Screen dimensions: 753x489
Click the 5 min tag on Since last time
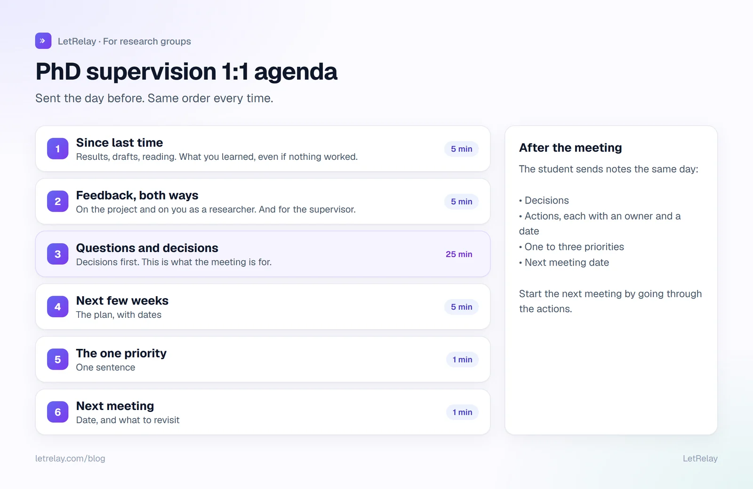[461, 149]
